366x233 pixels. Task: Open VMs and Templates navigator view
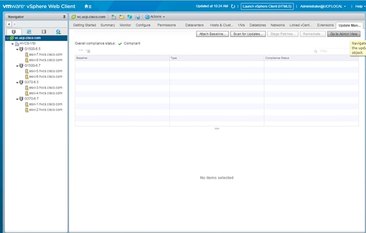tap(29, 32)
